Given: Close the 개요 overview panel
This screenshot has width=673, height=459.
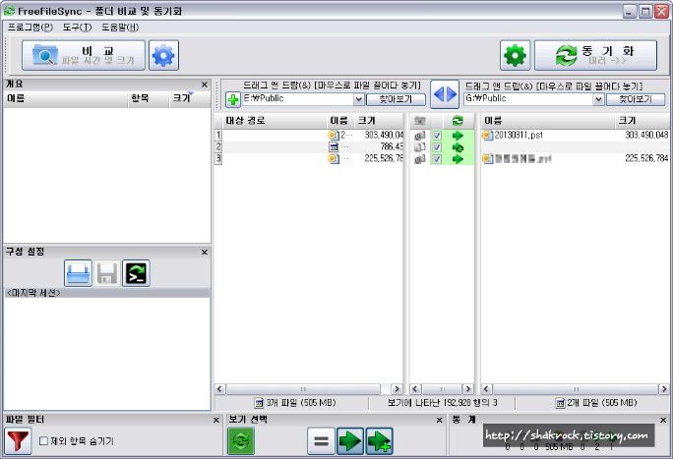Looking at the screenshot, I should (x=205, y=85).
